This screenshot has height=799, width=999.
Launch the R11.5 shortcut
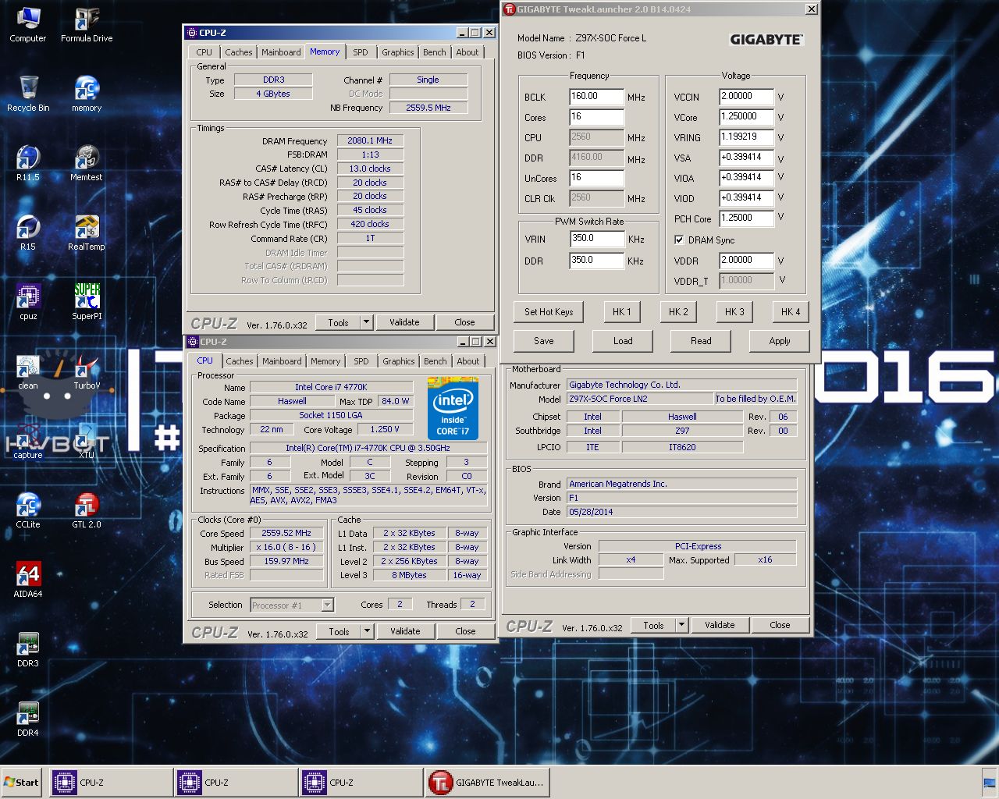click(x=27, y=163)
